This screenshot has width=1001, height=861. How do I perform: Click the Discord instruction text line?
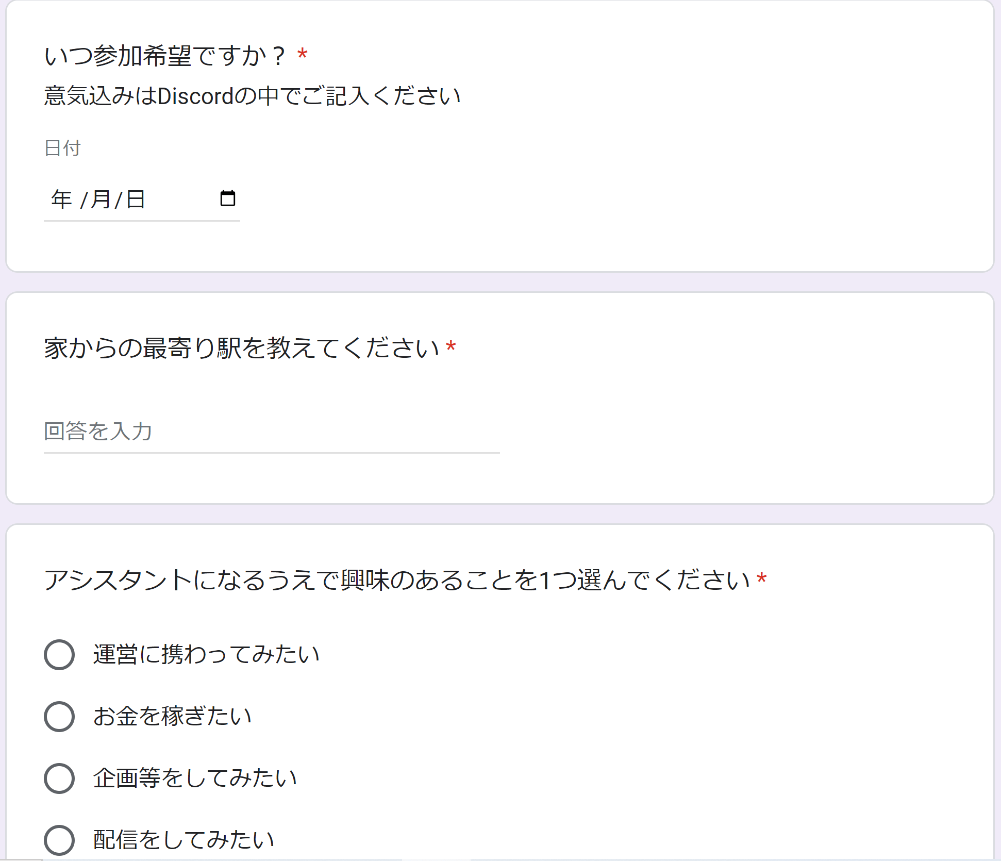pos(253,95)
